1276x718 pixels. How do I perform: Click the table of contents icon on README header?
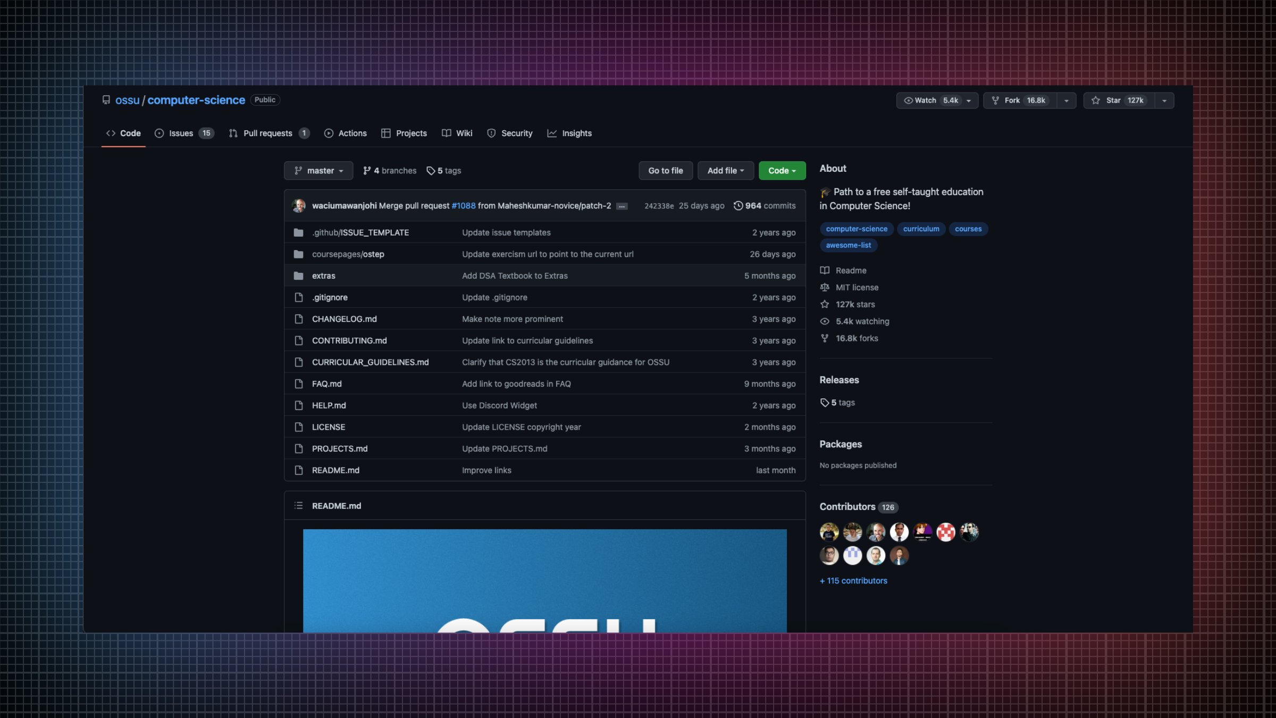pyautogui.click(x=298, y=505)
